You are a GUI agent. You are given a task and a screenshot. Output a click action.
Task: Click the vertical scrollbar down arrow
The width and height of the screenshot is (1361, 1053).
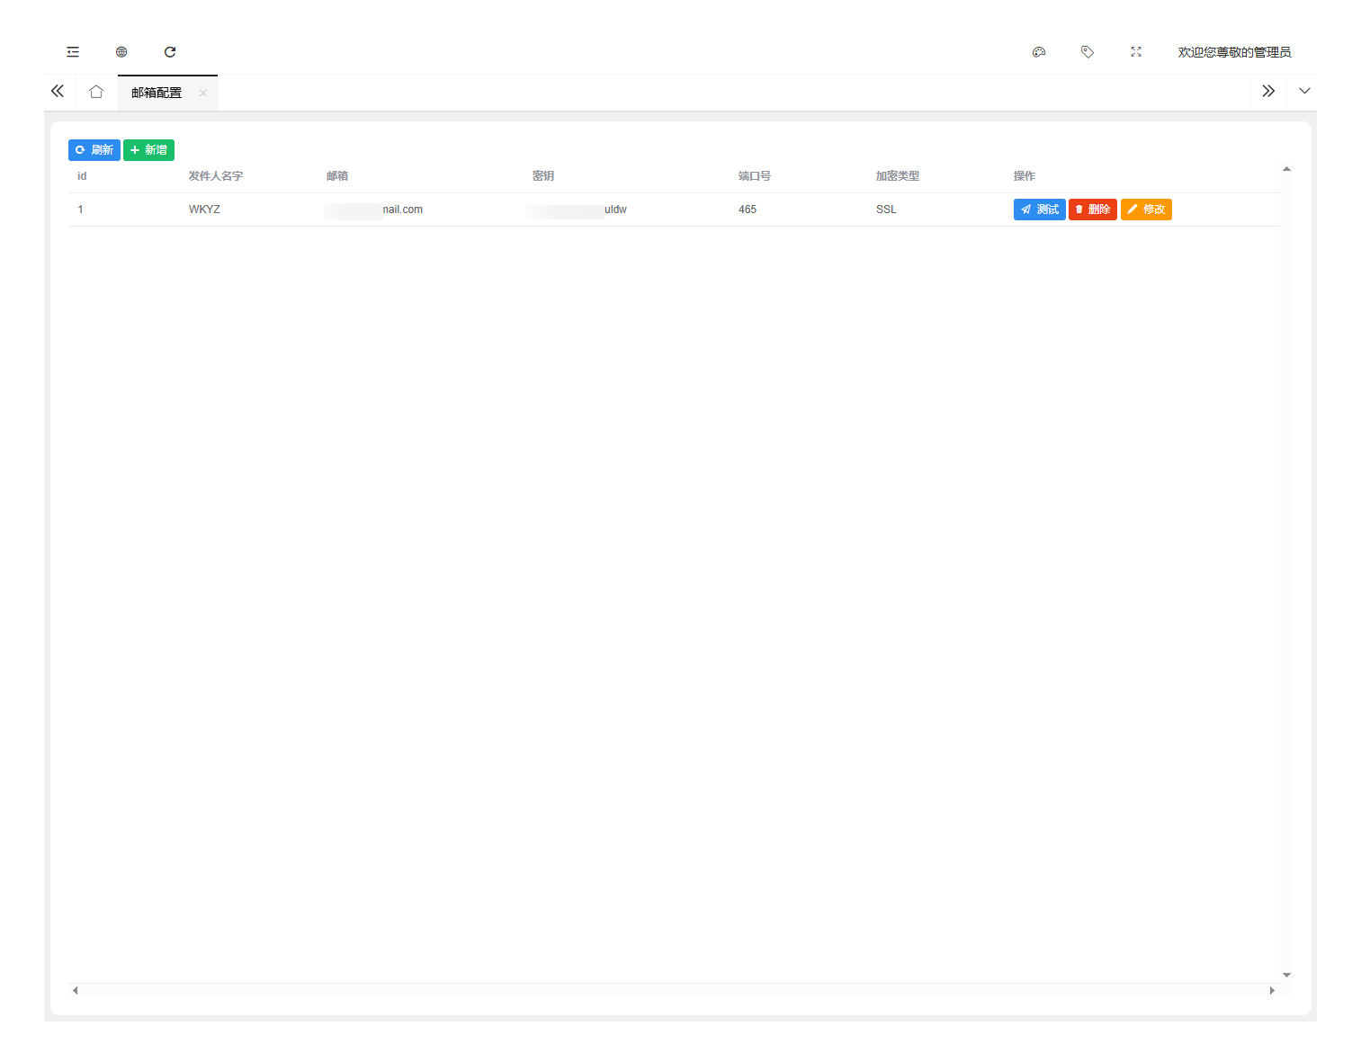click(1286, 975)
